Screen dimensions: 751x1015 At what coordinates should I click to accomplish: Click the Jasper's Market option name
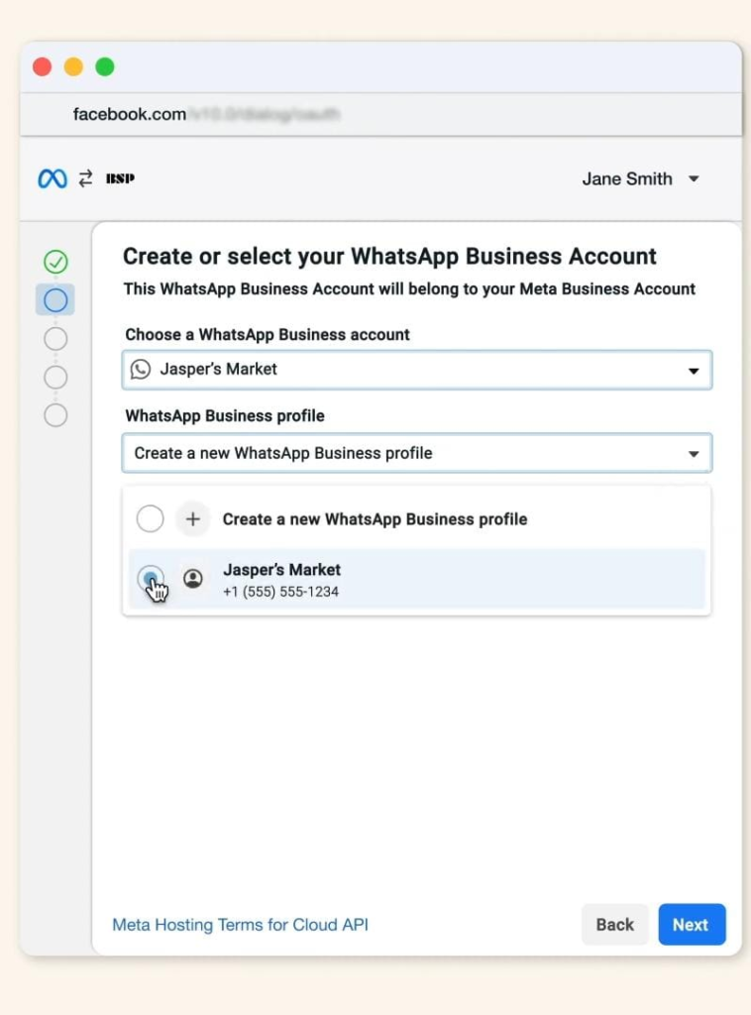point(281,570)
